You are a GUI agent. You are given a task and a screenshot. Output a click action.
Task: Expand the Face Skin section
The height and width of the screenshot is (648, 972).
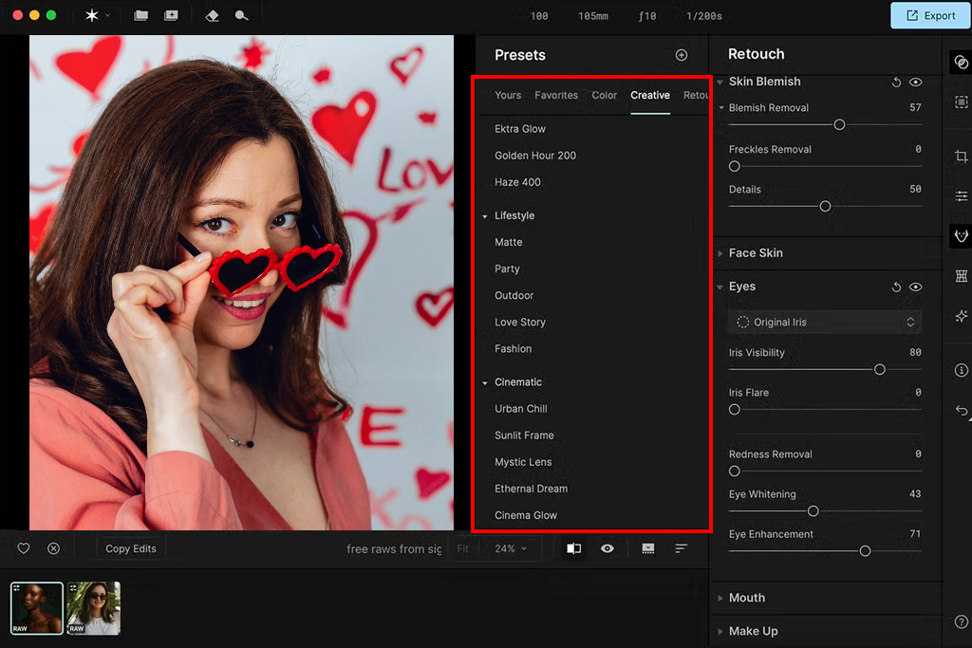(720, 253)
